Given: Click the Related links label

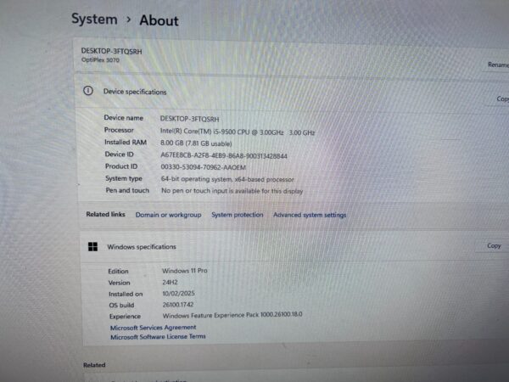Looking at the screenshot, I should click(105, 214).
